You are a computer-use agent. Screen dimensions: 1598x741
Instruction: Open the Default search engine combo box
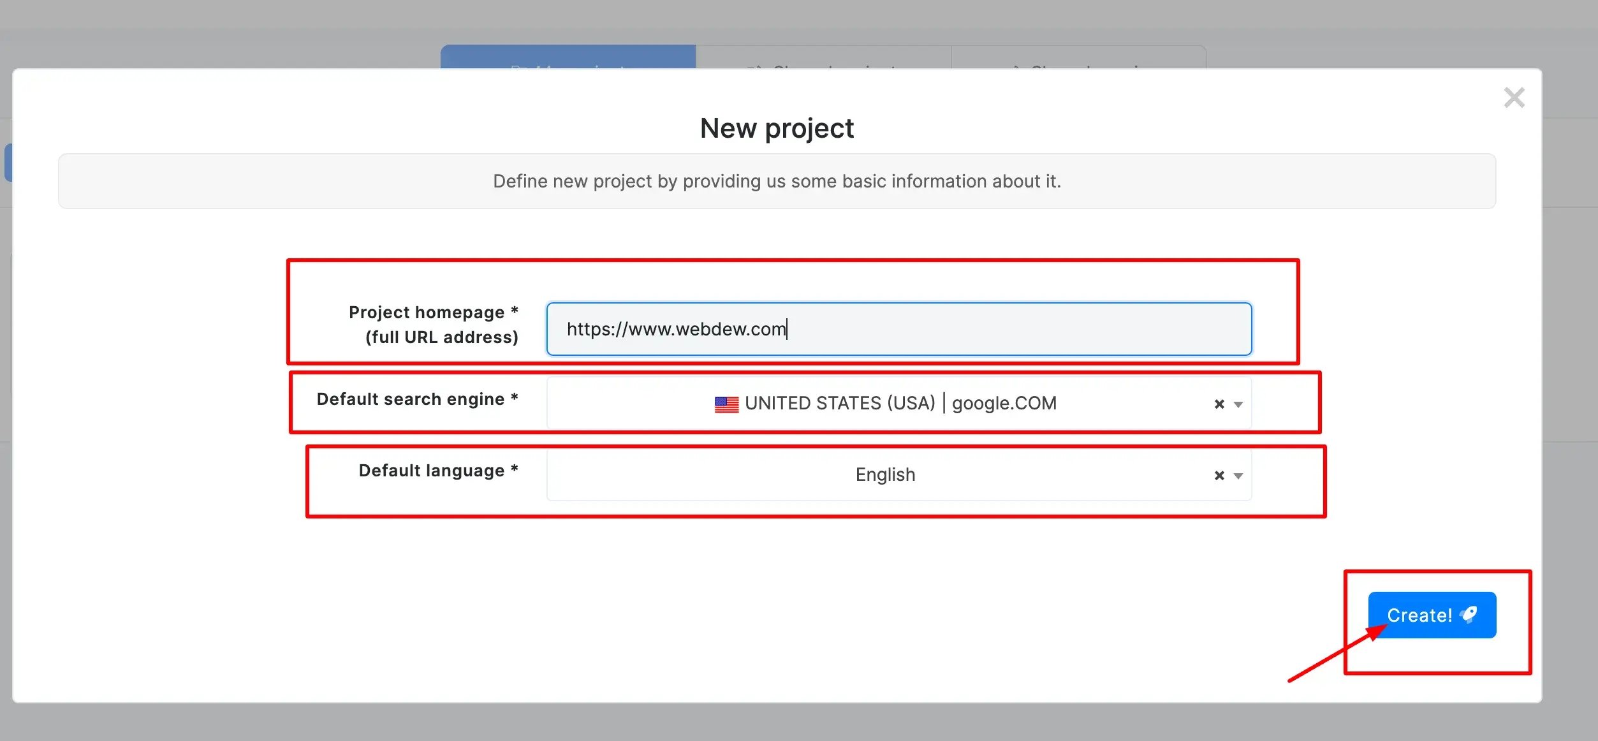point(885,404)
